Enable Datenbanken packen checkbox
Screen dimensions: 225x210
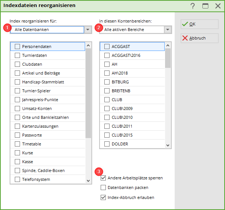(x=103, y=187)
